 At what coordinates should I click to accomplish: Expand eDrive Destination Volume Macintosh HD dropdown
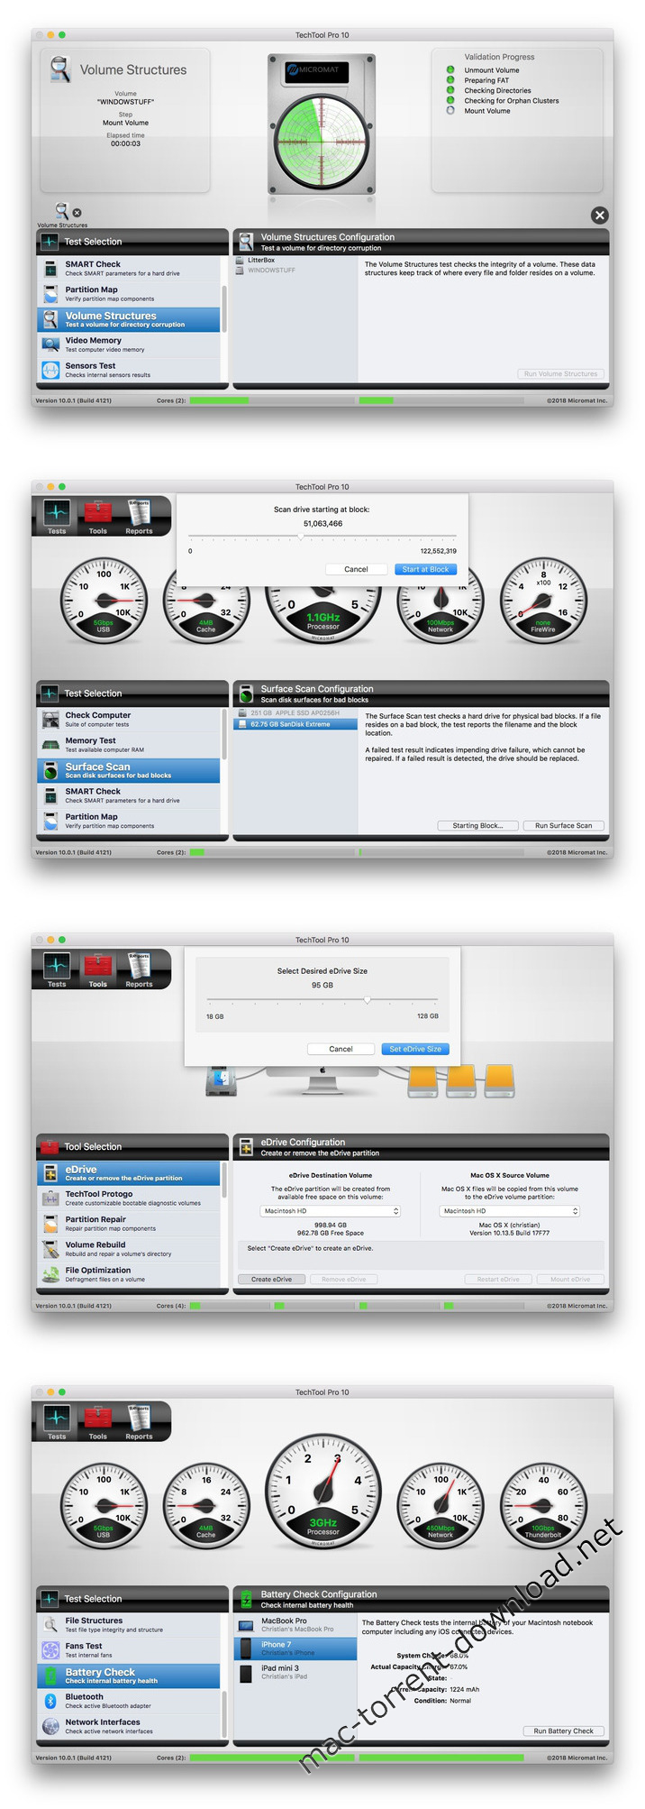(x=331, y=1211)
